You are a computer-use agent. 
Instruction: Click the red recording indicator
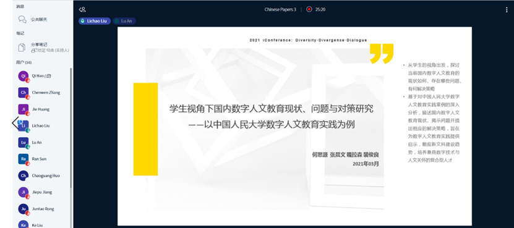(x=309, y=9)
